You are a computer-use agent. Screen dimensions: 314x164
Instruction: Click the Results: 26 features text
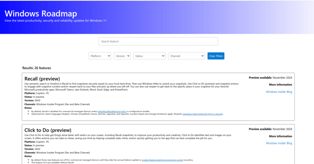point(37,68)
